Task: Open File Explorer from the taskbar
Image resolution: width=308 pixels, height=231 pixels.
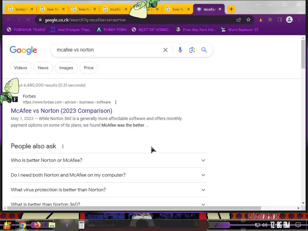Action: pyautogui.click(x=52, y=225)
